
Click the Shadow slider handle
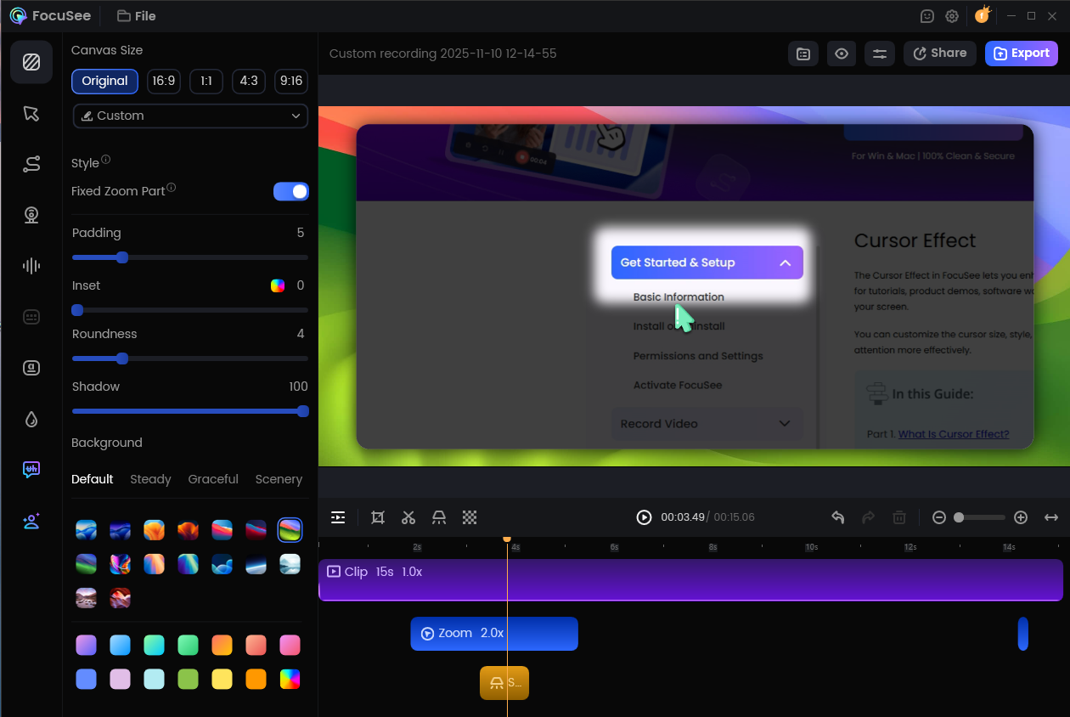click(302, 411)
